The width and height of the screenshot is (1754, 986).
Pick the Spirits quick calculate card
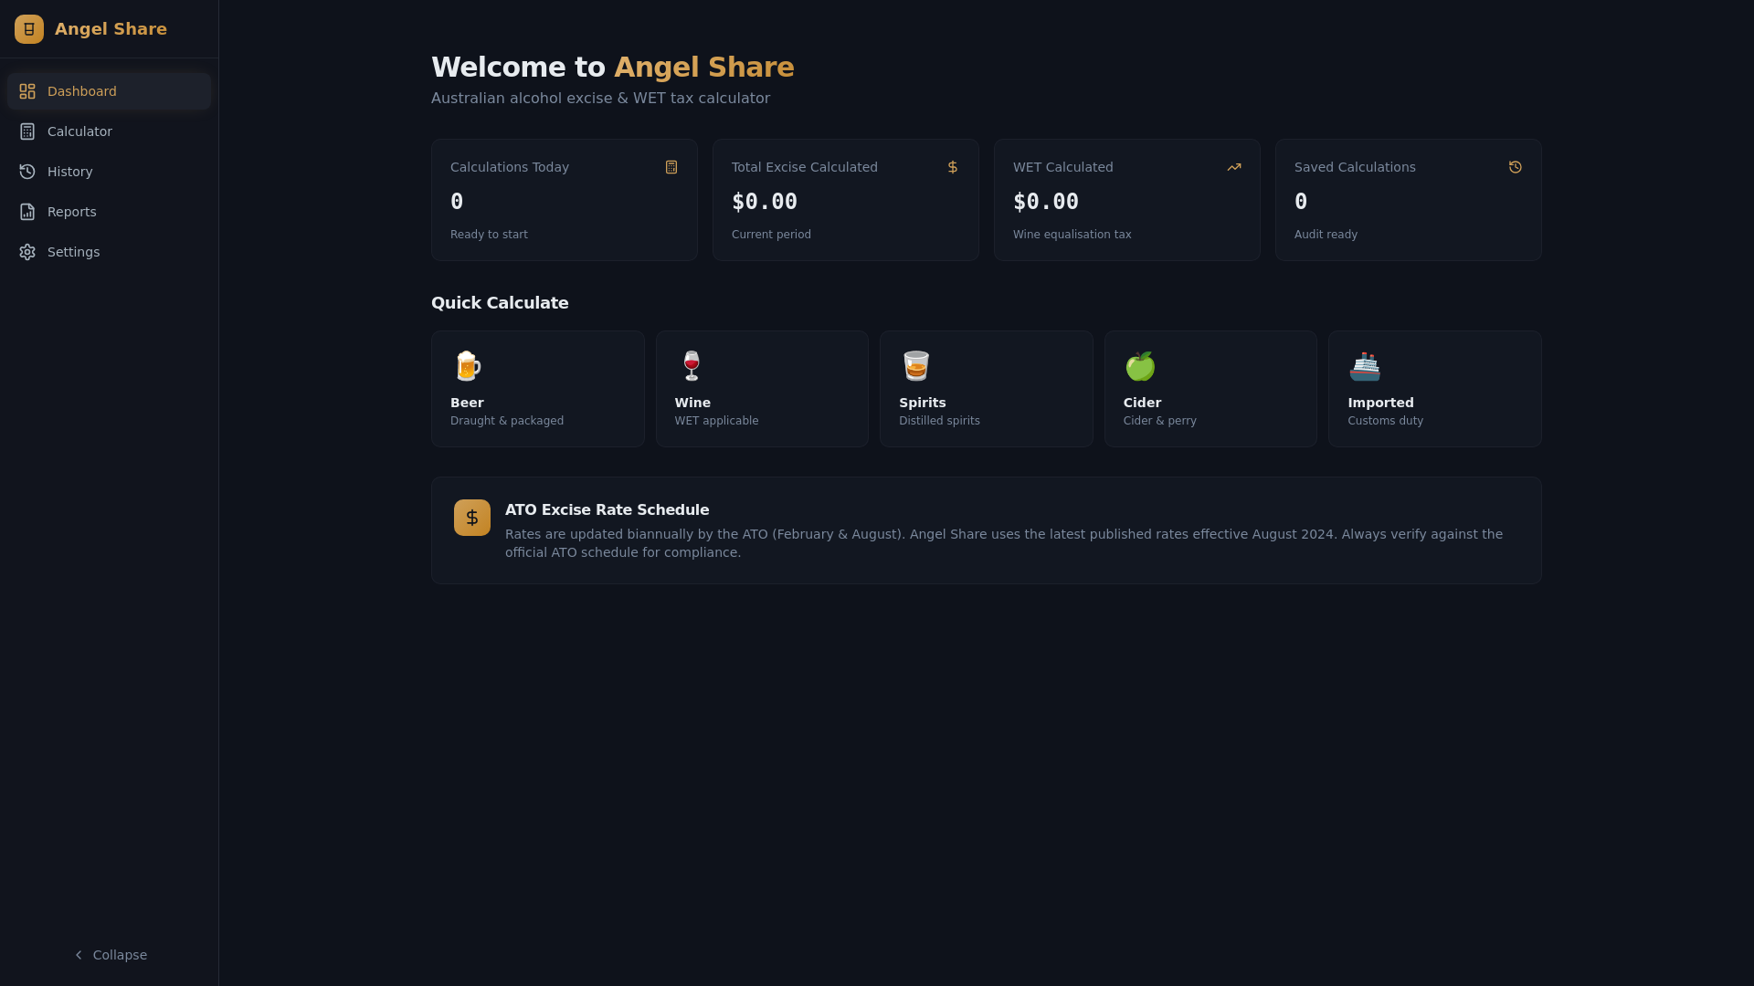click(x=987, y=389)
